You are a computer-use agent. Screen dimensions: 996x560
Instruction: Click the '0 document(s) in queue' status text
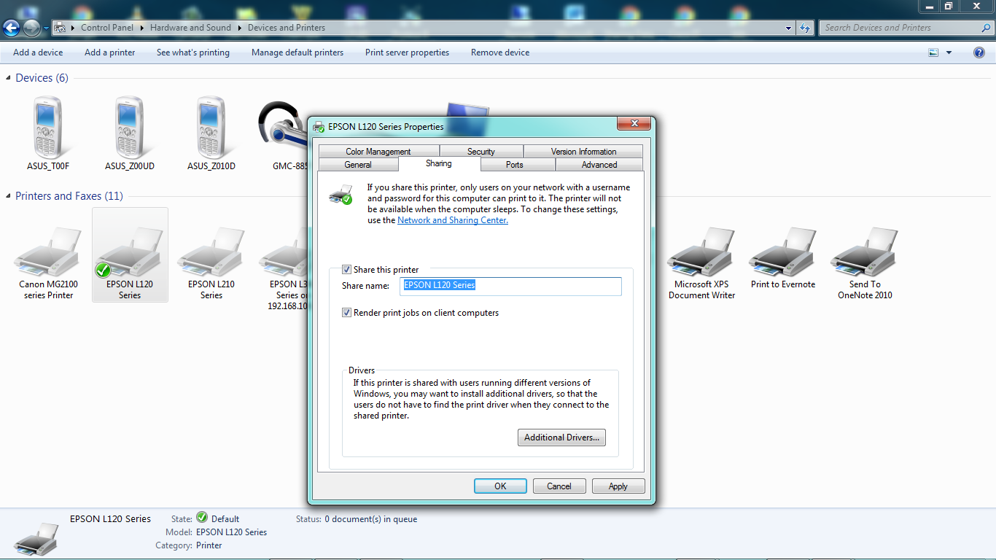[370, 519]
